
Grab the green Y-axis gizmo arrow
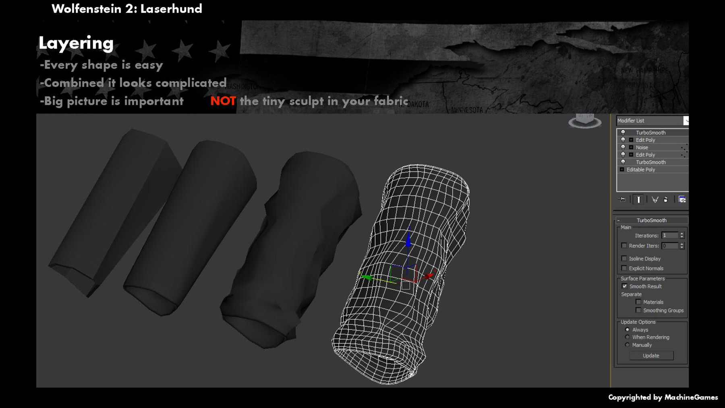point(366,277)
